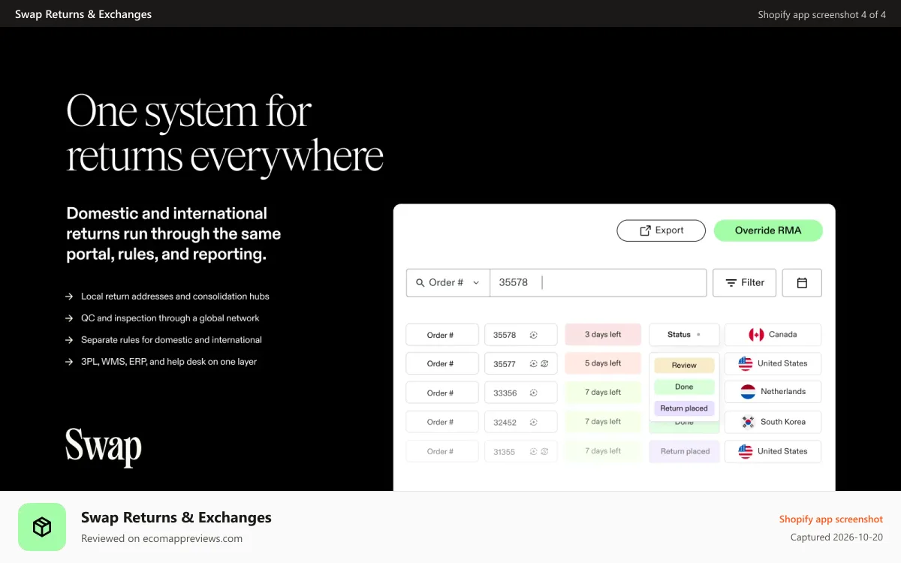This screenshot has height=563, width=901.
Task: Click the Netherlands flag icon
Action: tap(748, 392)
